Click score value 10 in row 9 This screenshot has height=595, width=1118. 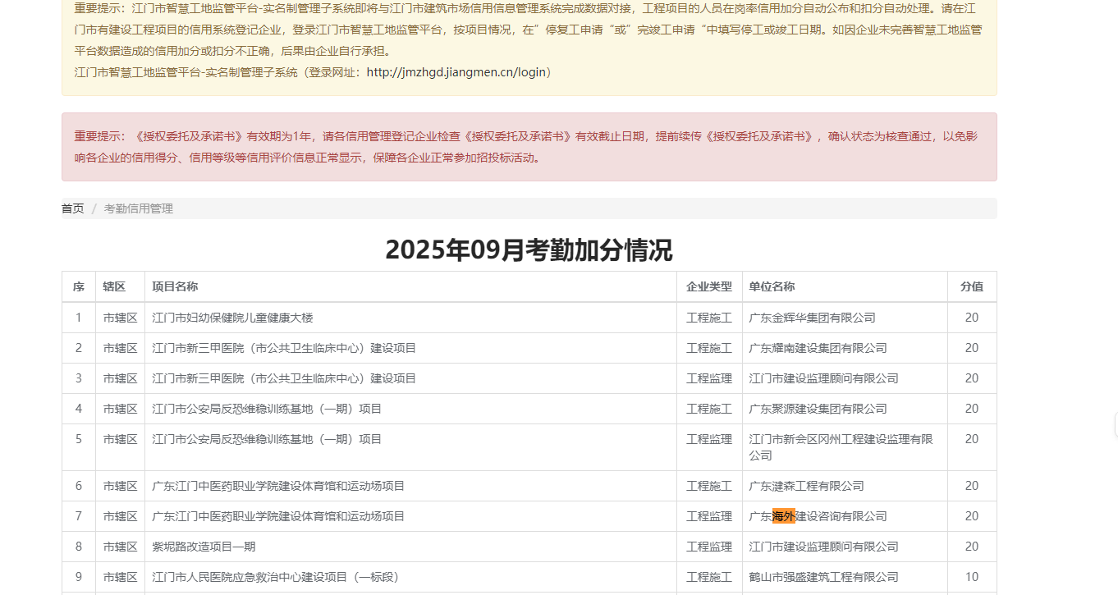971,577
